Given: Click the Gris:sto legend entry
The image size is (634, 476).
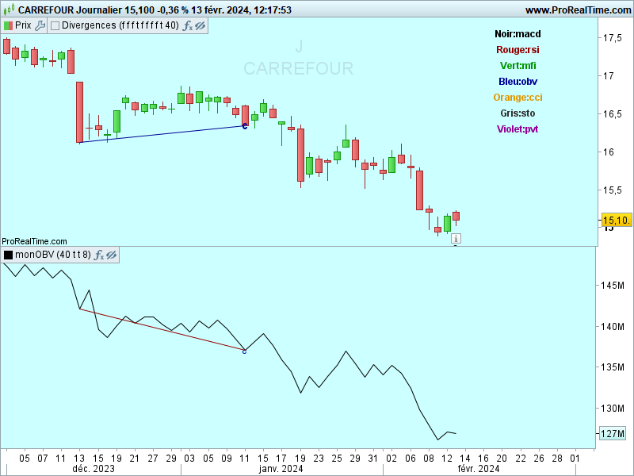Looking at the screenshot, I should [518, 113].
